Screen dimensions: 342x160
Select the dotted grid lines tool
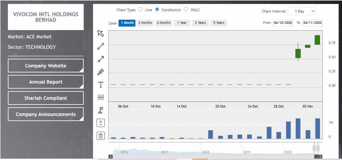tap(101, 97)
